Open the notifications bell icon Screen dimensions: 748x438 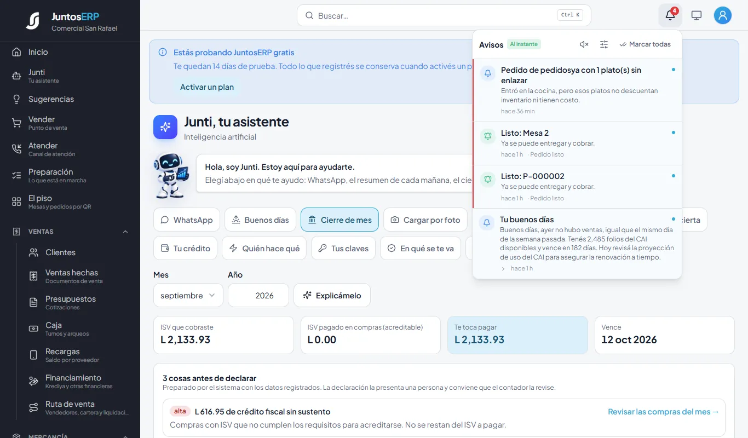670,15
